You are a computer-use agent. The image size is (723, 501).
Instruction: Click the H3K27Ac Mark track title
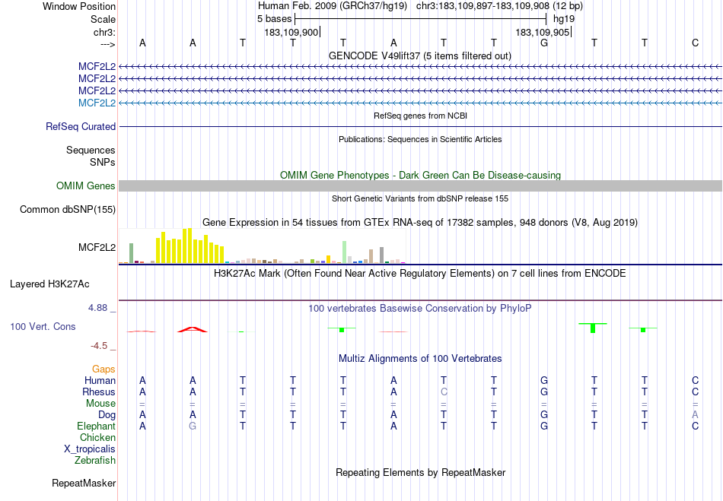(419, 274)
